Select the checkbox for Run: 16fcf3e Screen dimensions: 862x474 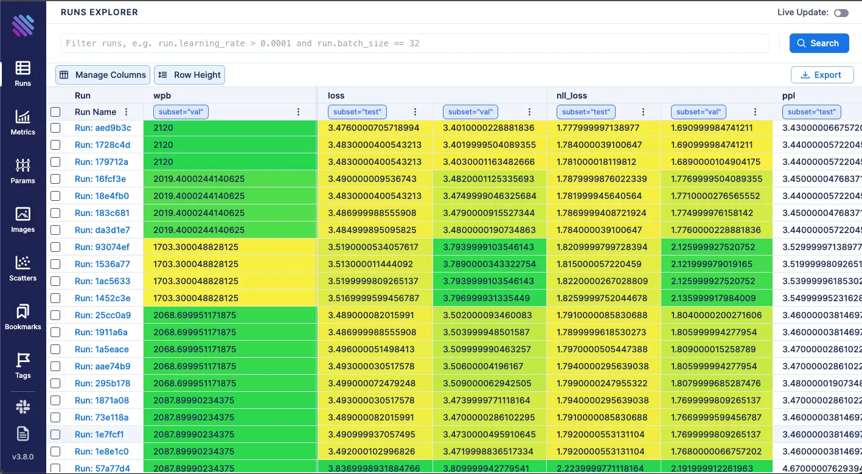point(55,179)
